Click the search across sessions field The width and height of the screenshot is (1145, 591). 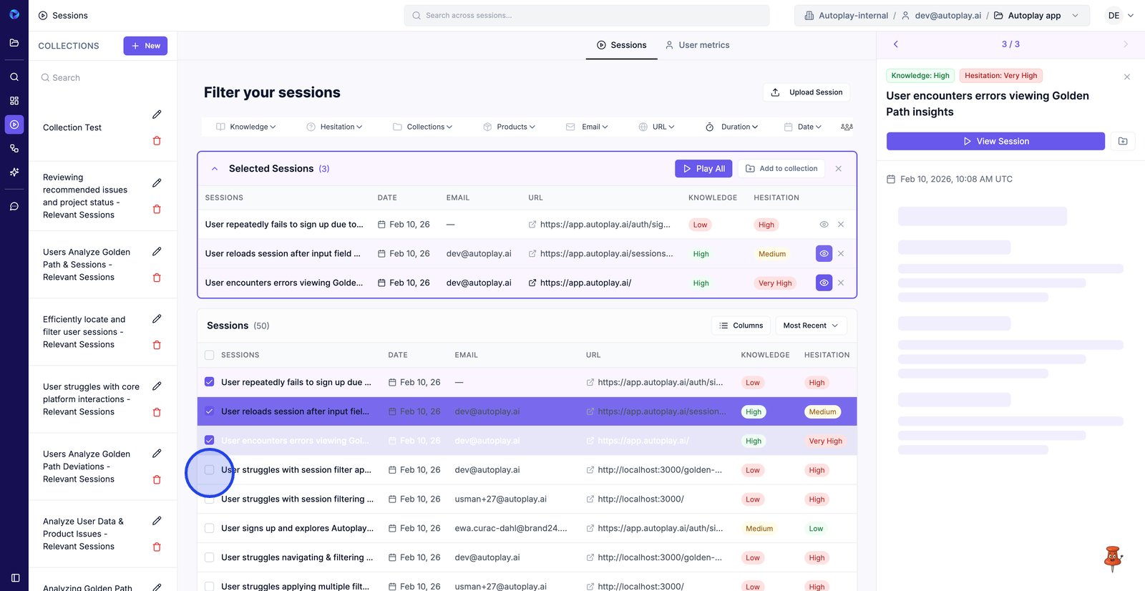click(587, 16)
